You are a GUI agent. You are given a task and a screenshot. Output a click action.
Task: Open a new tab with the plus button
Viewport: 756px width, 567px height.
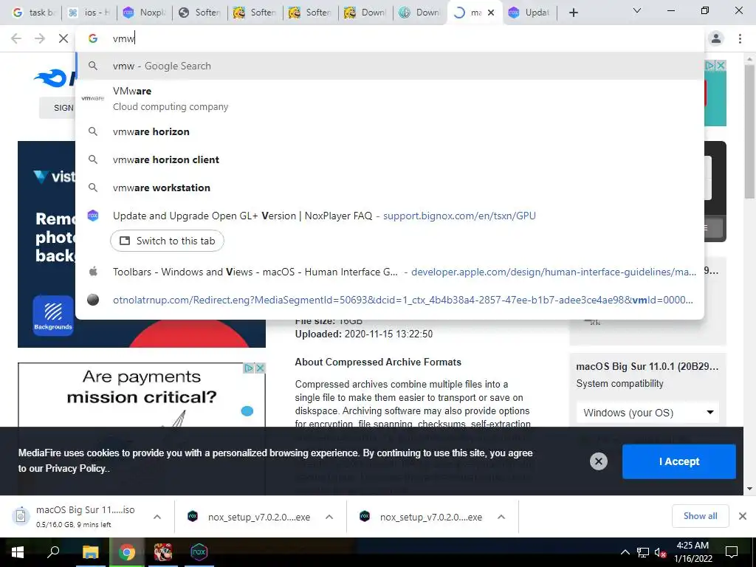coord(573,13)
